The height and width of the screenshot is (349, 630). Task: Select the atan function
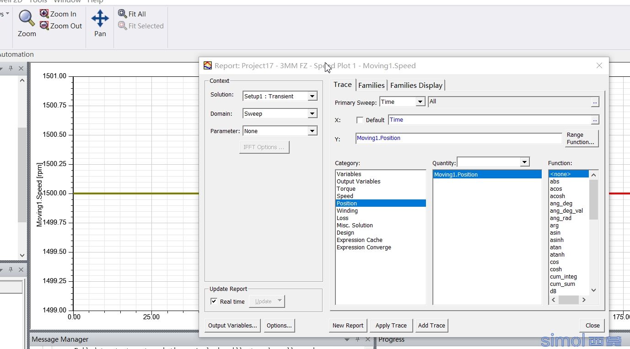click(569, 247)
